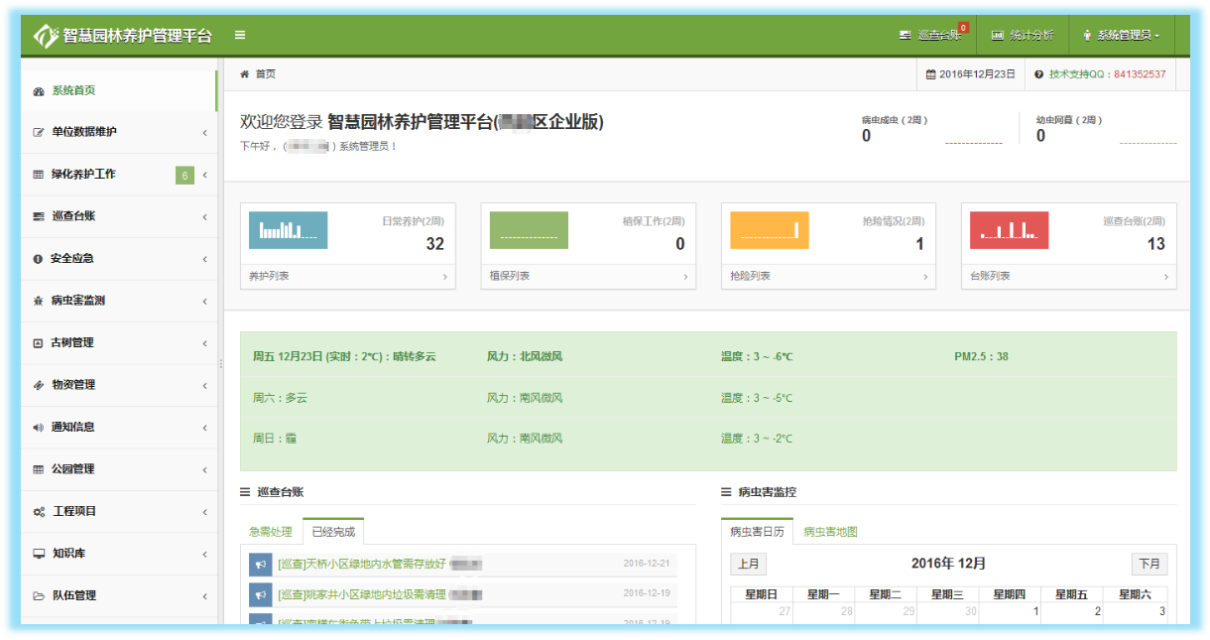The width and height of the screenshot is (1210, 640).
Task: Open the 台账列表 link
Action: (x=1068, y=277)
